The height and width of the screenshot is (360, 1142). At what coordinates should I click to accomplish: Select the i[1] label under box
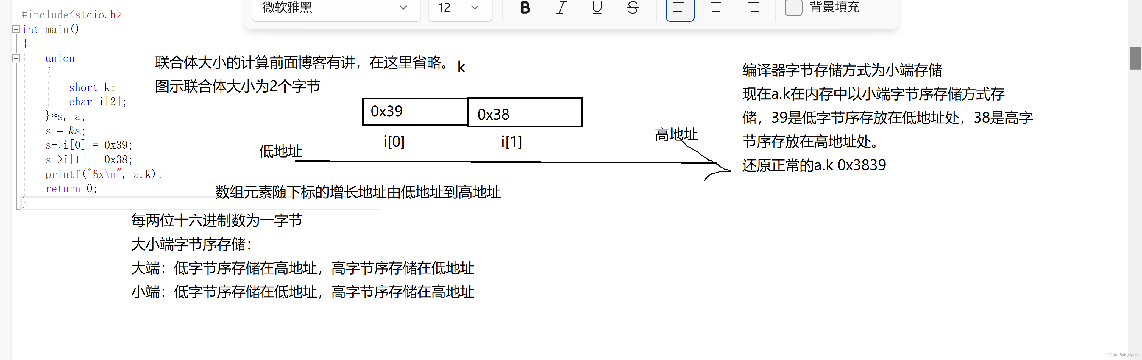(x=511, y=142)
